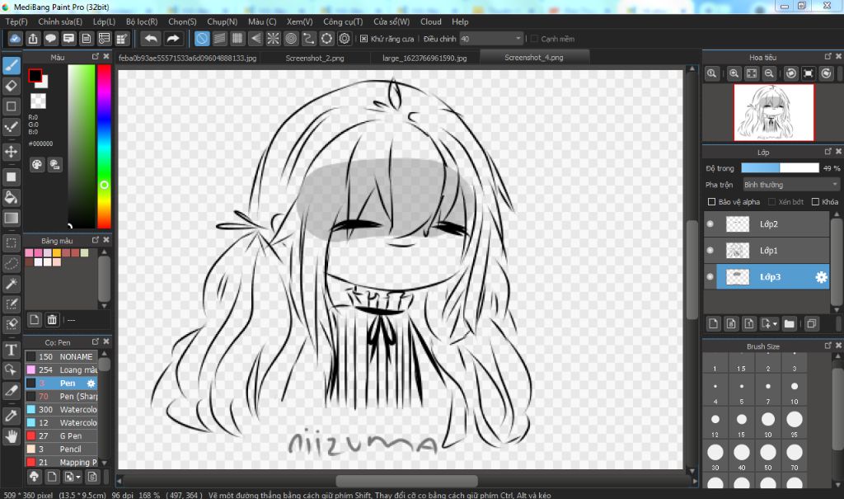Image resolution: width=844 pixels, height=499 pixels.
Task: Pick the Eyedropper tool
Action: (x=12, y=416)
